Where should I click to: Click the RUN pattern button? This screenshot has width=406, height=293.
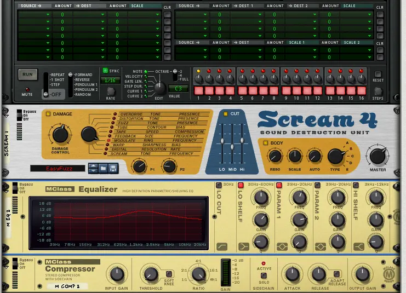click(x=28, y=74)
